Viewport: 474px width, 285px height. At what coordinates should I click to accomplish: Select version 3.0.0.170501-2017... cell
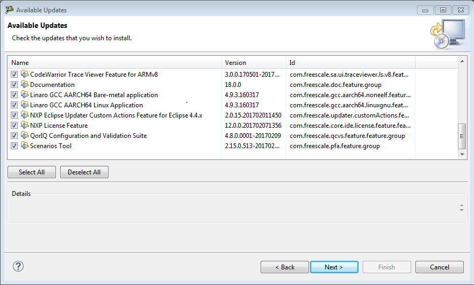tap(252, 74)
